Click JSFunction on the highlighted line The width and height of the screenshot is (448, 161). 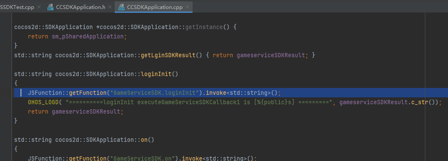click(45, 93)
